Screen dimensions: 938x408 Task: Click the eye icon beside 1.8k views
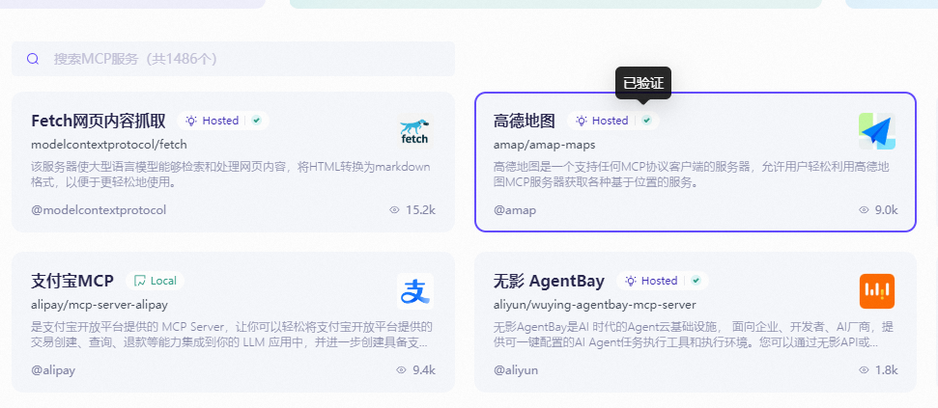864,370
